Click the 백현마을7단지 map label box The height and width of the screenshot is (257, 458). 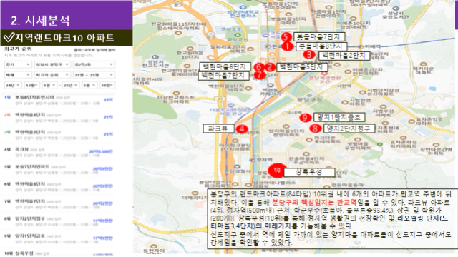(224, 76)
